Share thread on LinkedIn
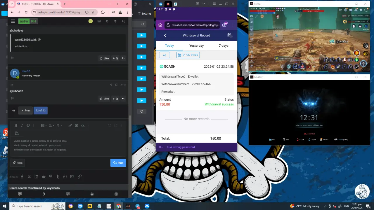This screenshot has height=210, width=374. click(x=37, y=176)
